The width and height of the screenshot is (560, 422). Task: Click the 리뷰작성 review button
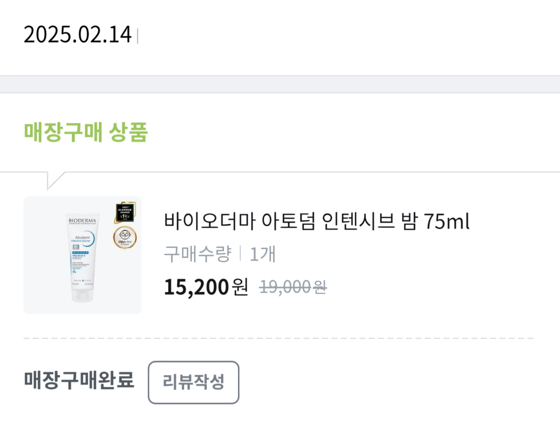(x=193, y=382)
